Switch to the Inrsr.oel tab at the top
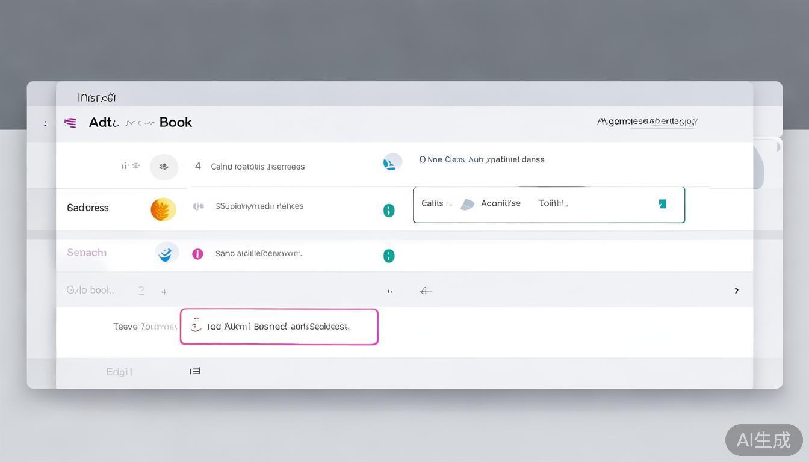This screenshot has width=809, height=462. point(96,97)
